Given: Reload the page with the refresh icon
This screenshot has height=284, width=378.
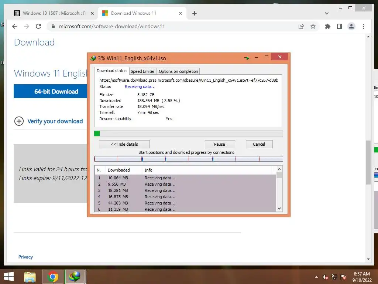Looking at the screenshot, I should point(38,26).
